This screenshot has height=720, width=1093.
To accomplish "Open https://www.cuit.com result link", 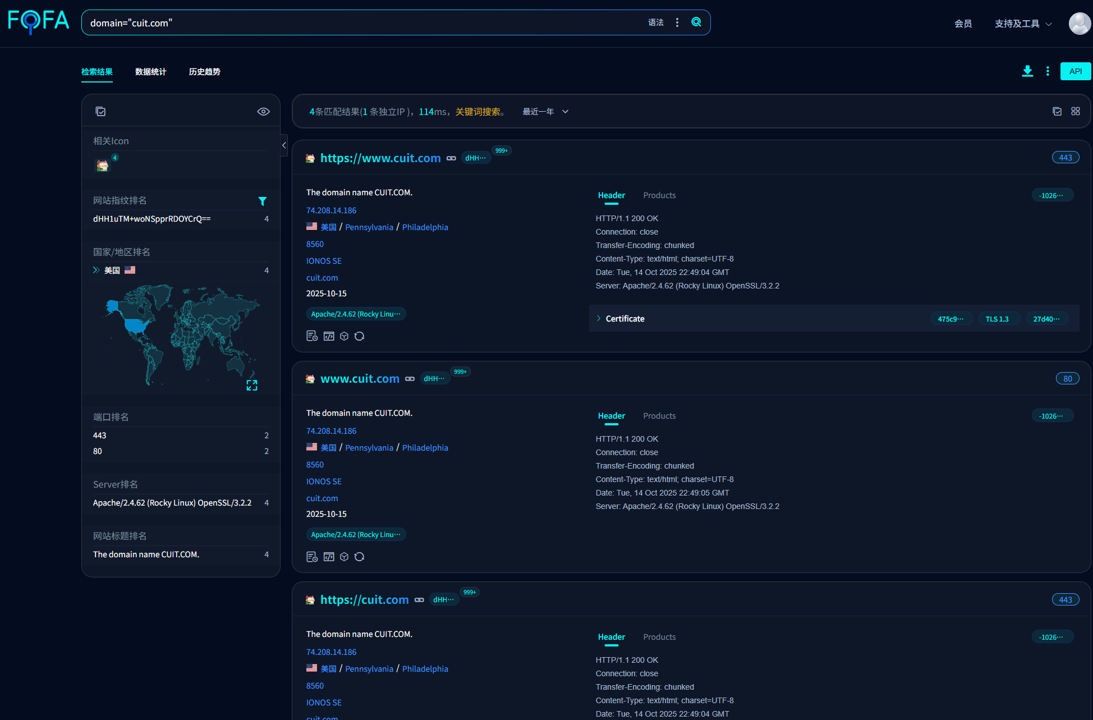I will click(x=380, y=158).
